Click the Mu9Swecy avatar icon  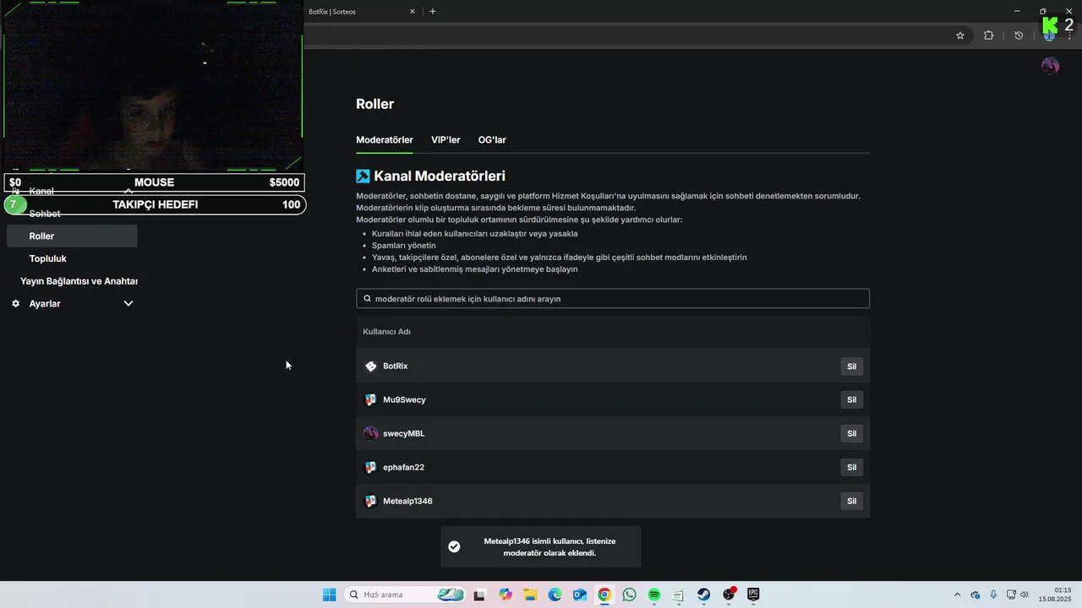point(370,400)
